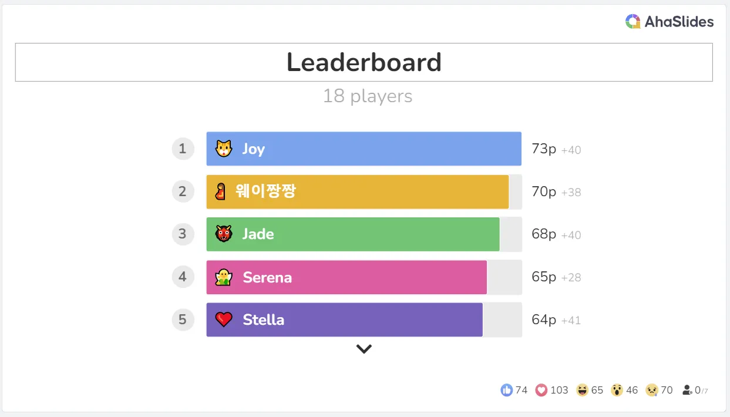The width and height of the screenshot is (730, 417).
Task: Click Stella's red heart avatar icon
Action: click(224, 320)
